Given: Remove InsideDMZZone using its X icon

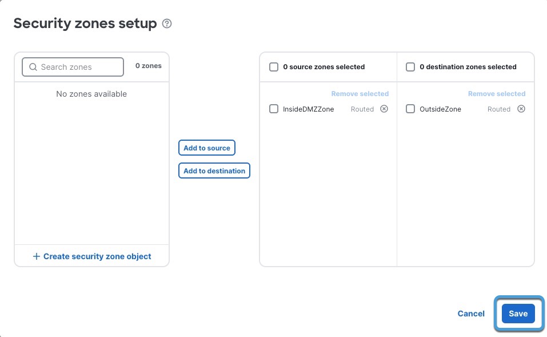Looking at the screenshot, I should click(384, 109).
